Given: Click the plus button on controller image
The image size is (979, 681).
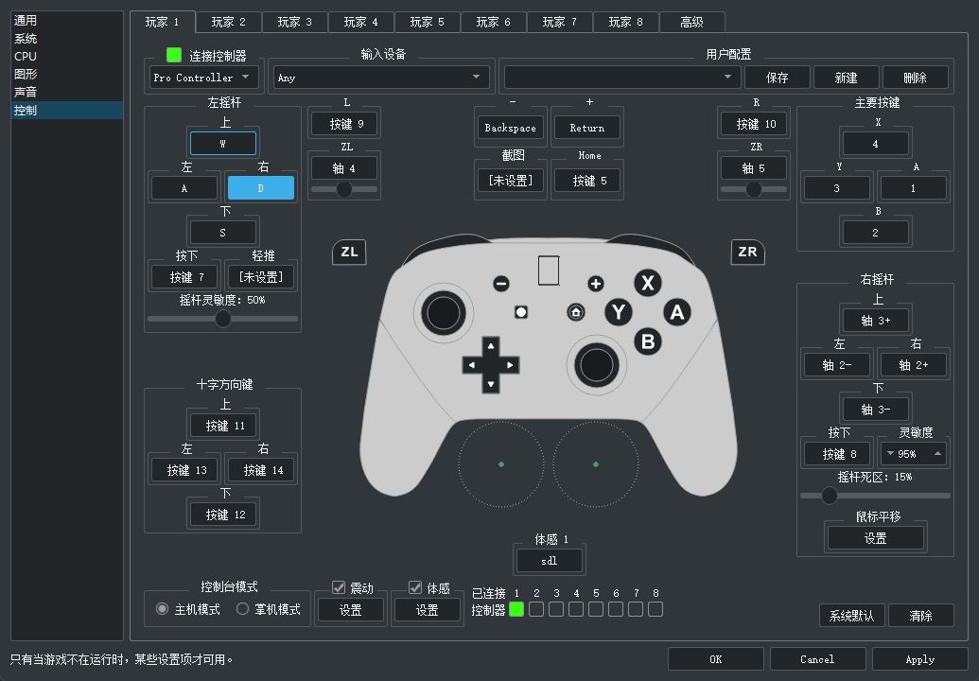Looking at the screenshot, I should point(596,284).
